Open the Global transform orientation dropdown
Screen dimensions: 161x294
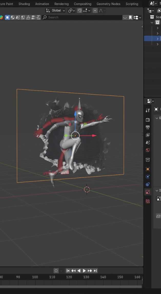56,10
